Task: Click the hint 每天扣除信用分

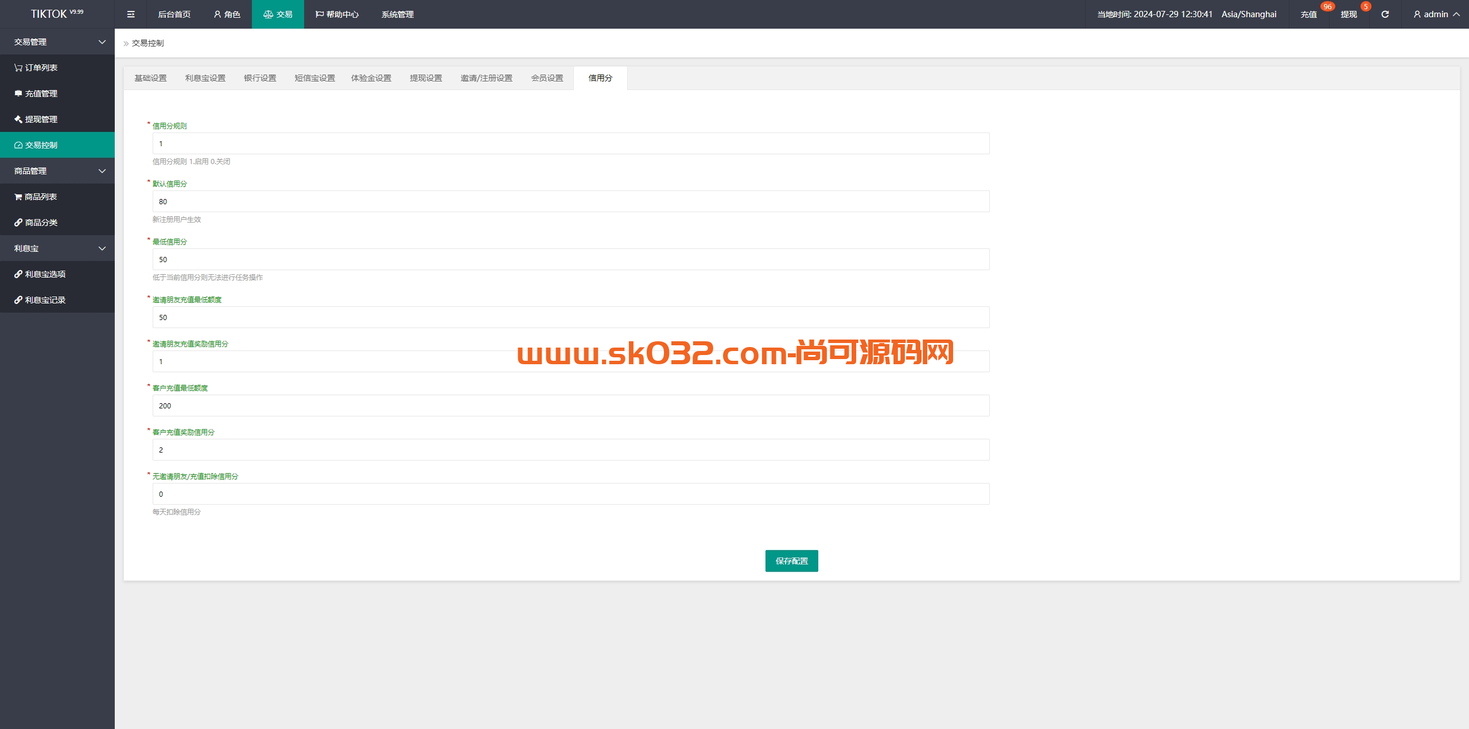Action: [177, 512]
